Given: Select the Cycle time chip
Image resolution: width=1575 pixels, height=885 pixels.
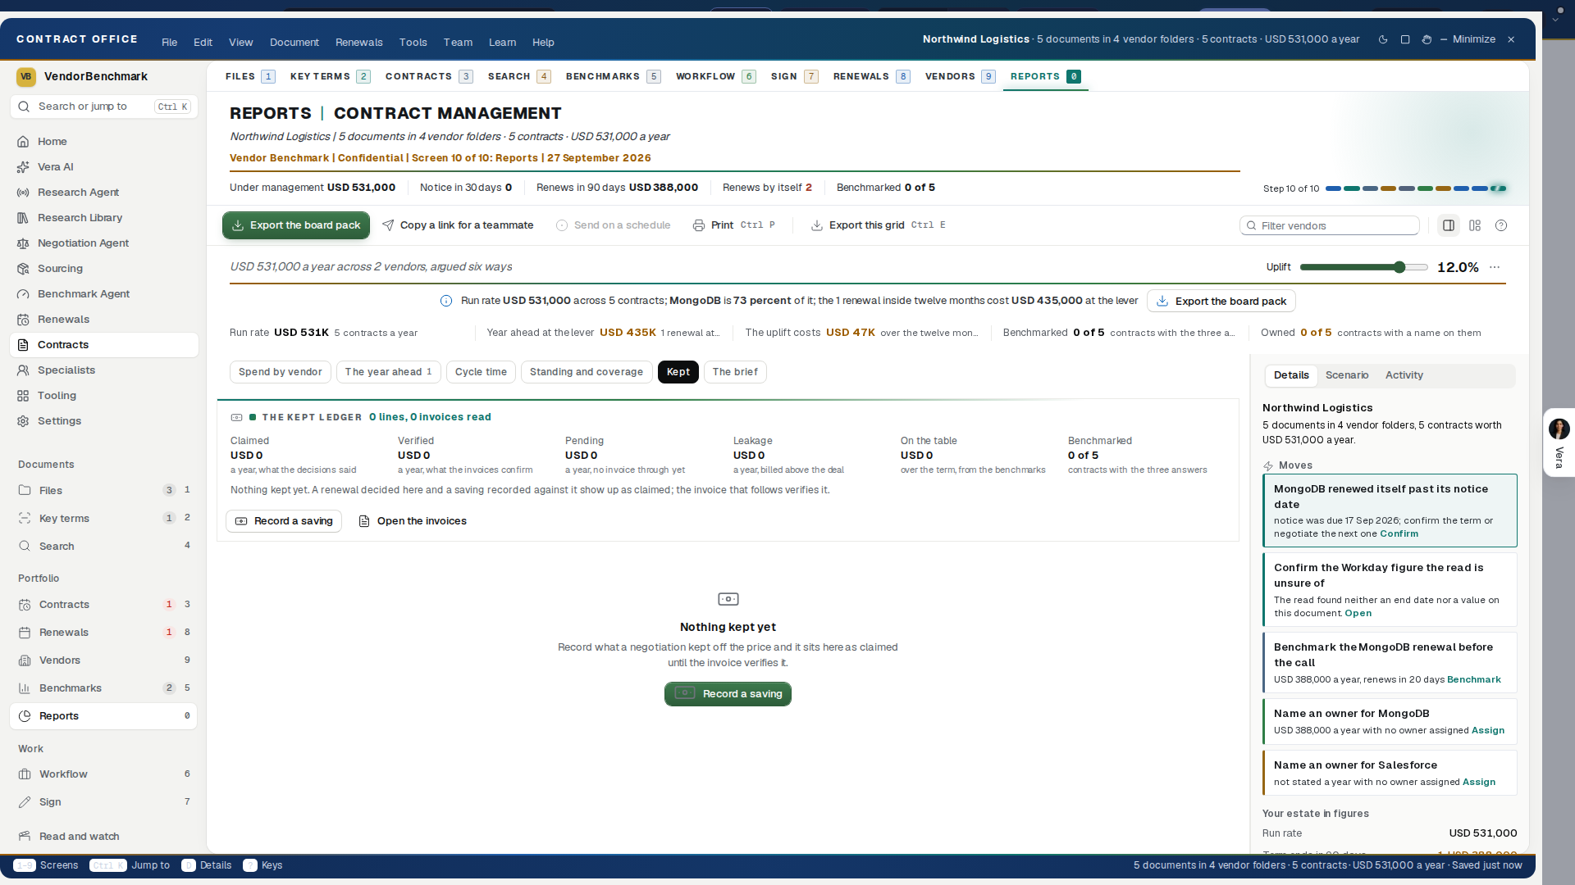Looking at the screenshot, I should [481, 372].
